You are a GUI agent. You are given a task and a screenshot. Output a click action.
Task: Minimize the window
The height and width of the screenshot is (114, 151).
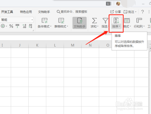pyautogui.click(x=143, y=4)
